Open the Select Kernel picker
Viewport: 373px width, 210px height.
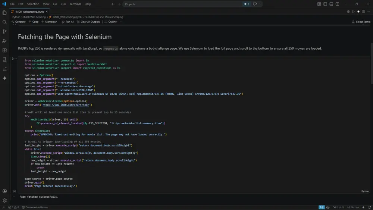point(361,22)
